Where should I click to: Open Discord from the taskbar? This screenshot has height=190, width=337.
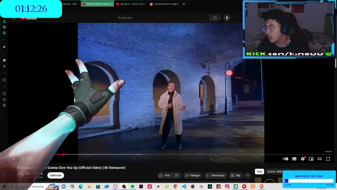[x=64, y=187]
